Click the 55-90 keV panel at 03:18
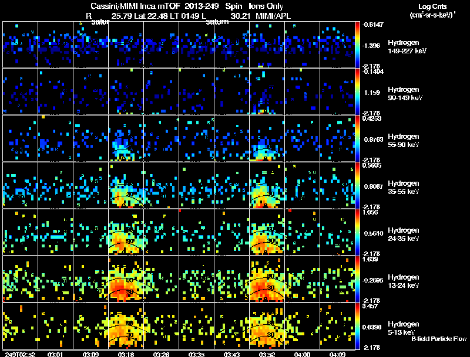This screenshot has height=357, width=470. click(126, 138)
